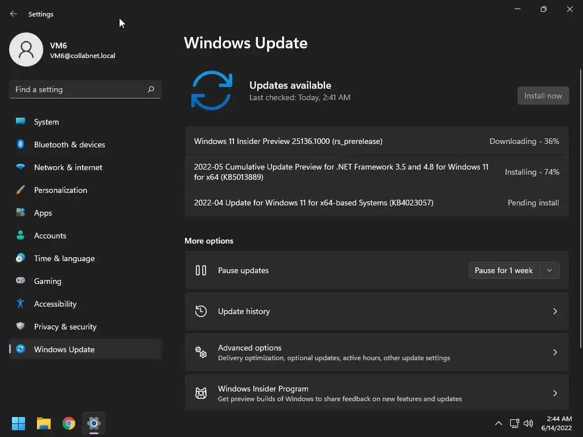583x437 pixels.
Task: Click the back arrow in Settings
Action: click(14, 14)
